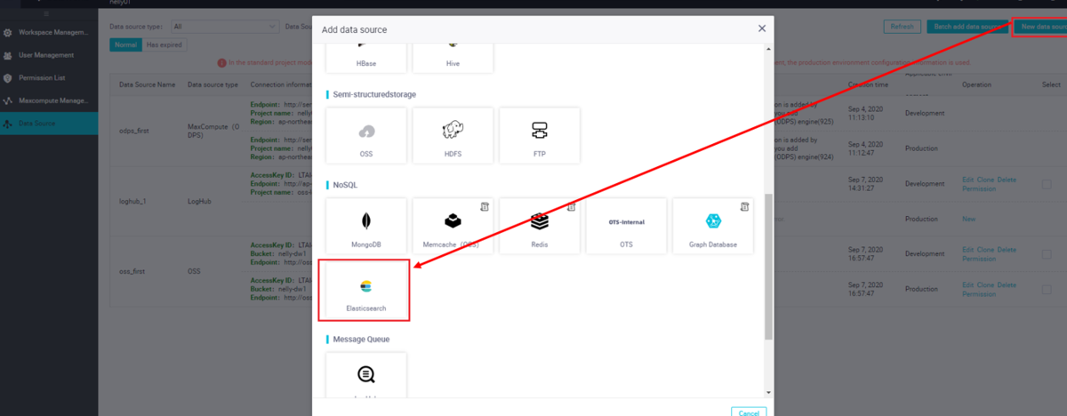Click the Refresh button

pos(903,27)
